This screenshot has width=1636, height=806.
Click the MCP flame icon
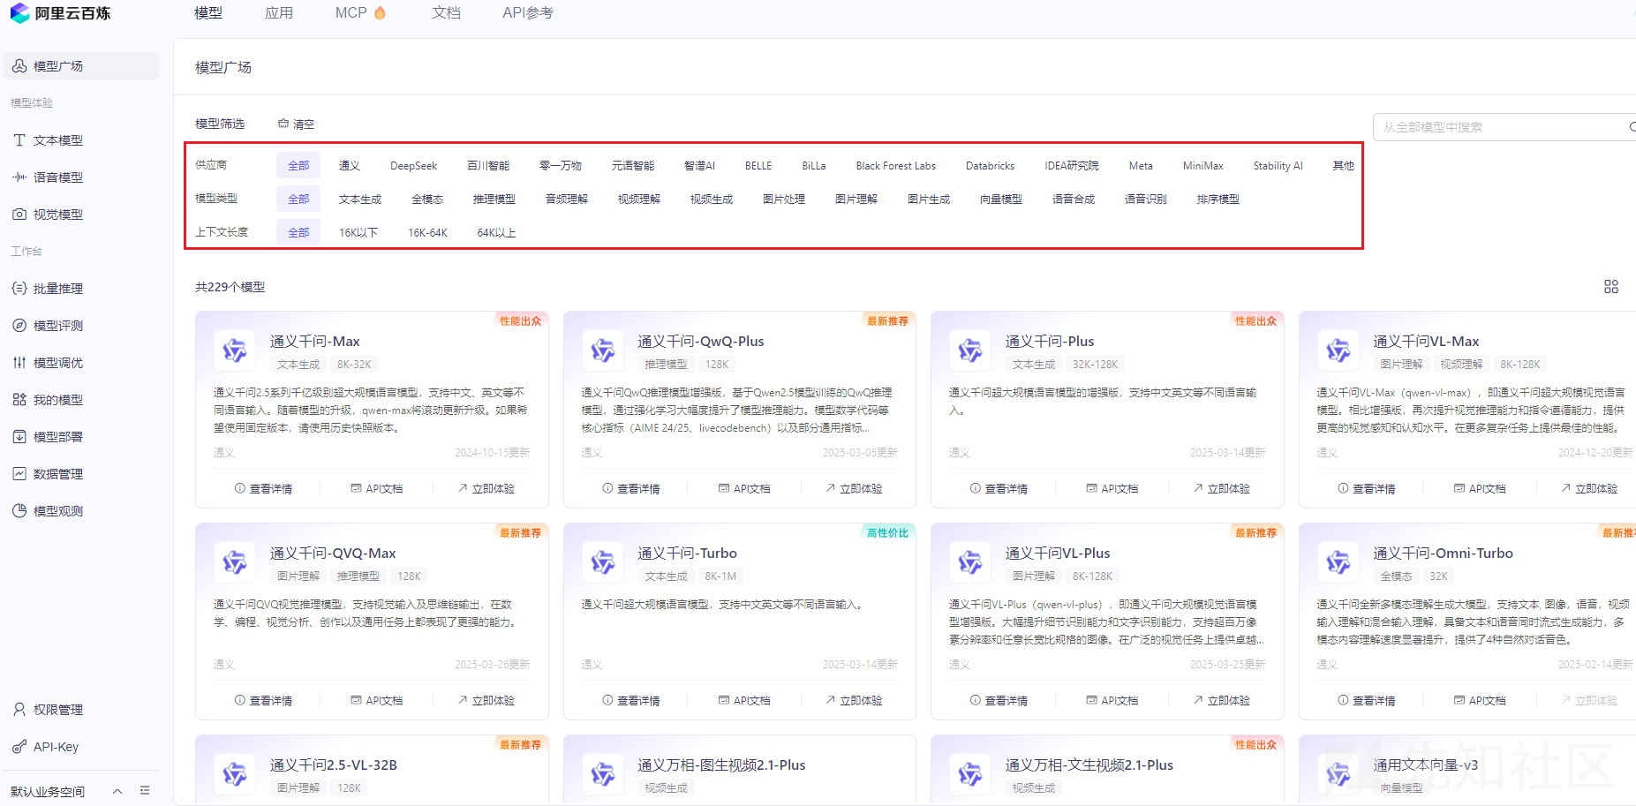coord(380,12)
